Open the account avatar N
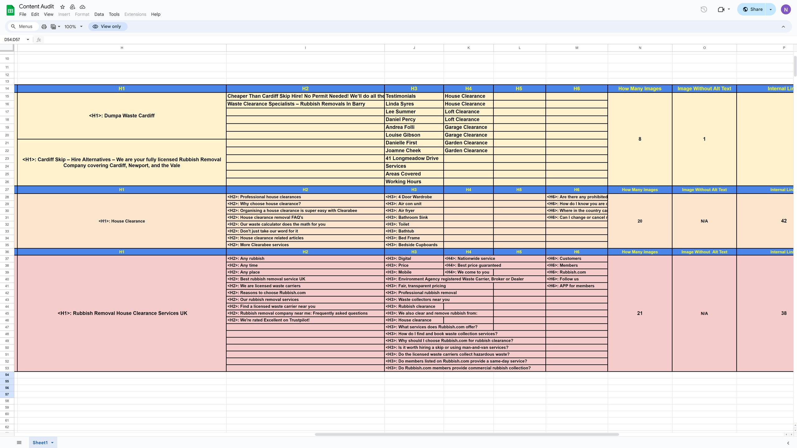797x448 pixels. tap(785, 9)
